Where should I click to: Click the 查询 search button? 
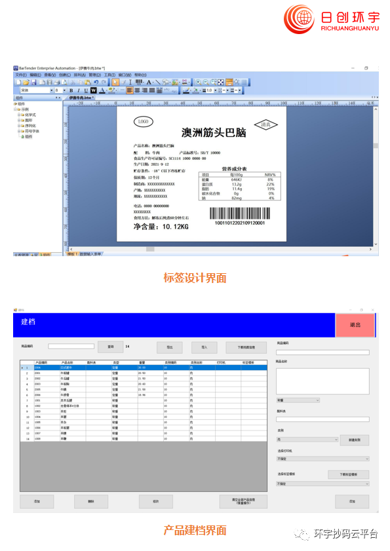pos(110,347)
